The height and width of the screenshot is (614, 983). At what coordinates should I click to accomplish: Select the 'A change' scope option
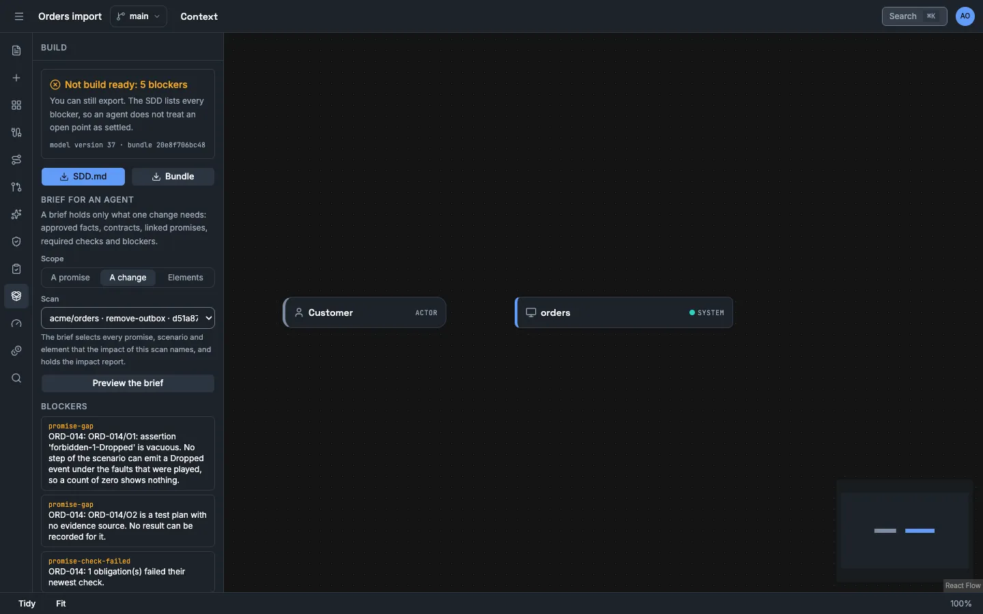[128, 278]
